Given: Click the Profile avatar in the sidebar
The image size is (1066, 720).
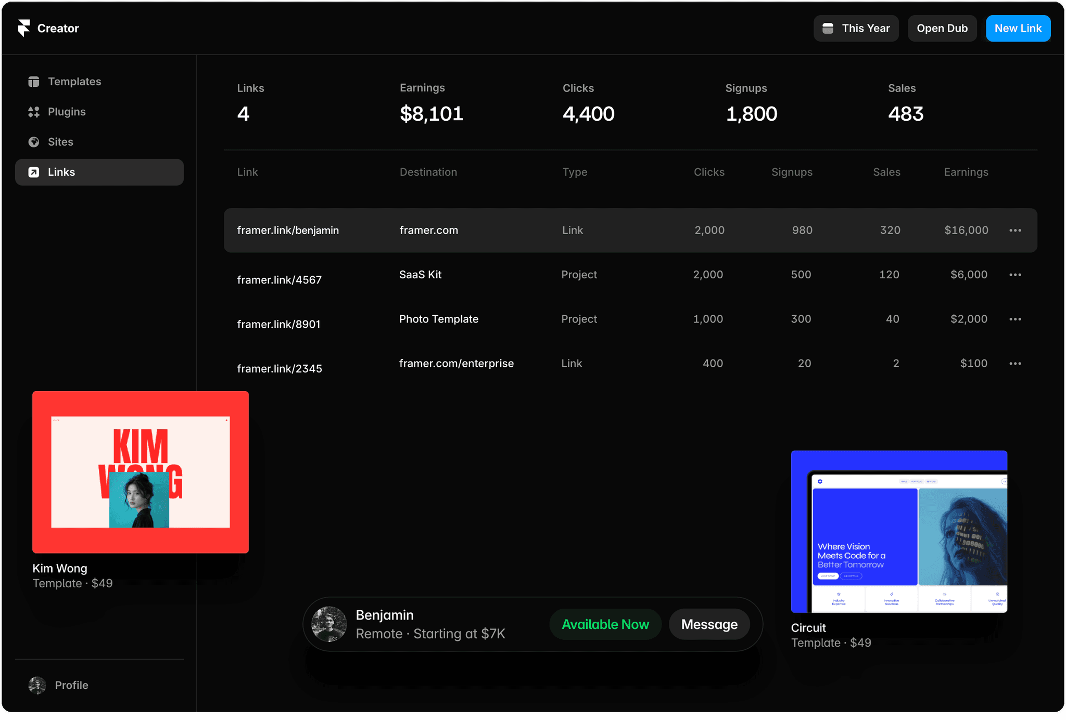Looking at the screenshot, I should (x=37, y=685).
